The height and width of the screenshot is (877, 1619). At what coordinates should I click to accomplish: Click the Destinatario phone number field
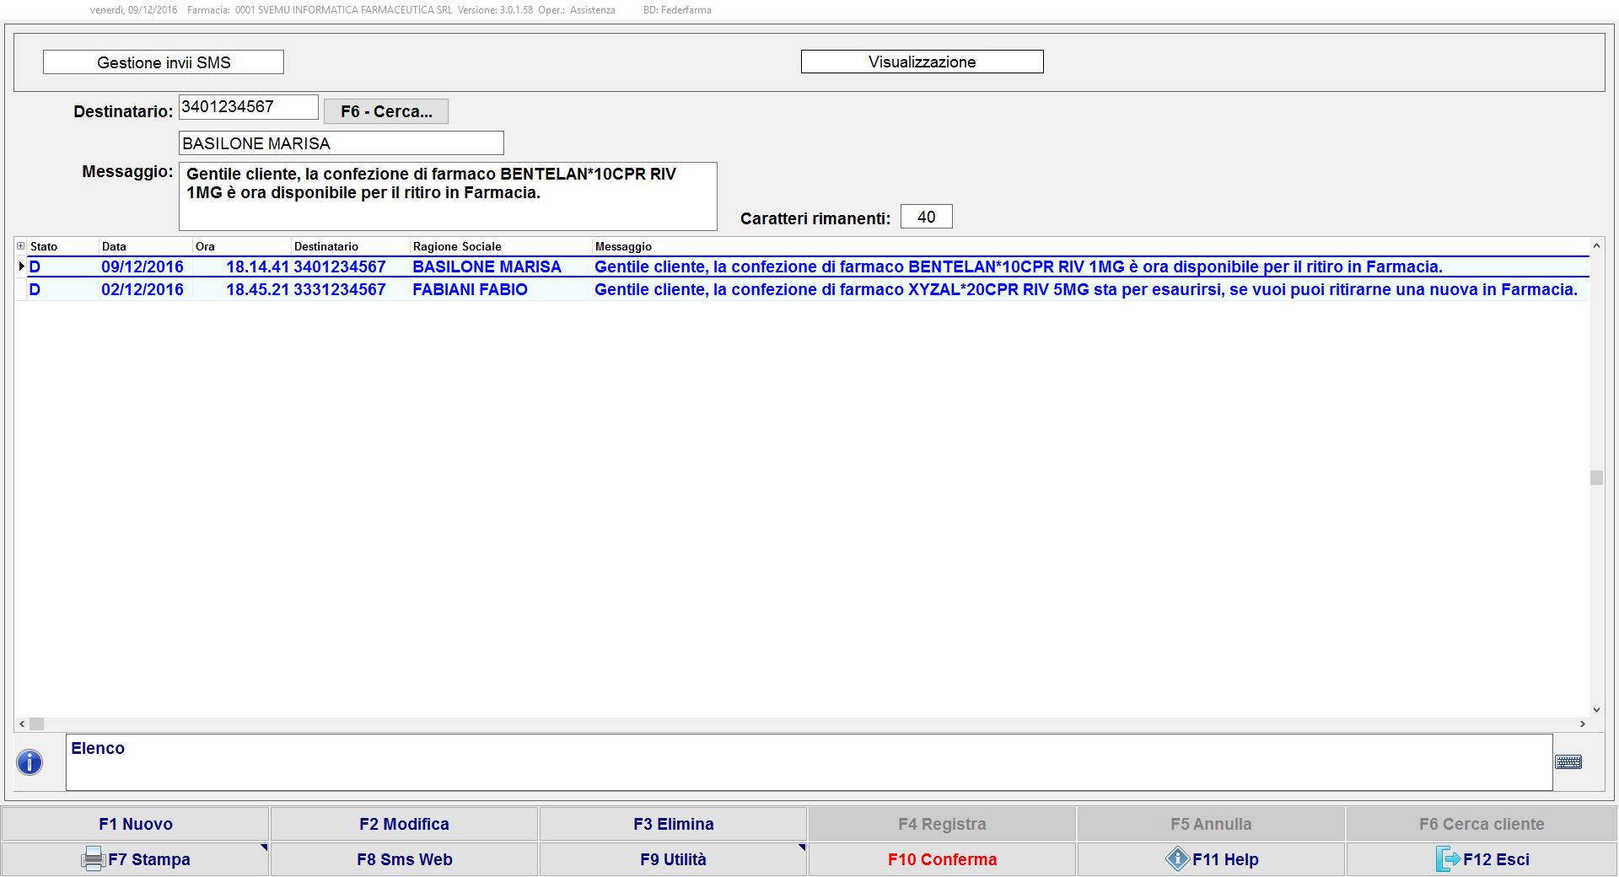pyautogui.click(x=248, y=107)
